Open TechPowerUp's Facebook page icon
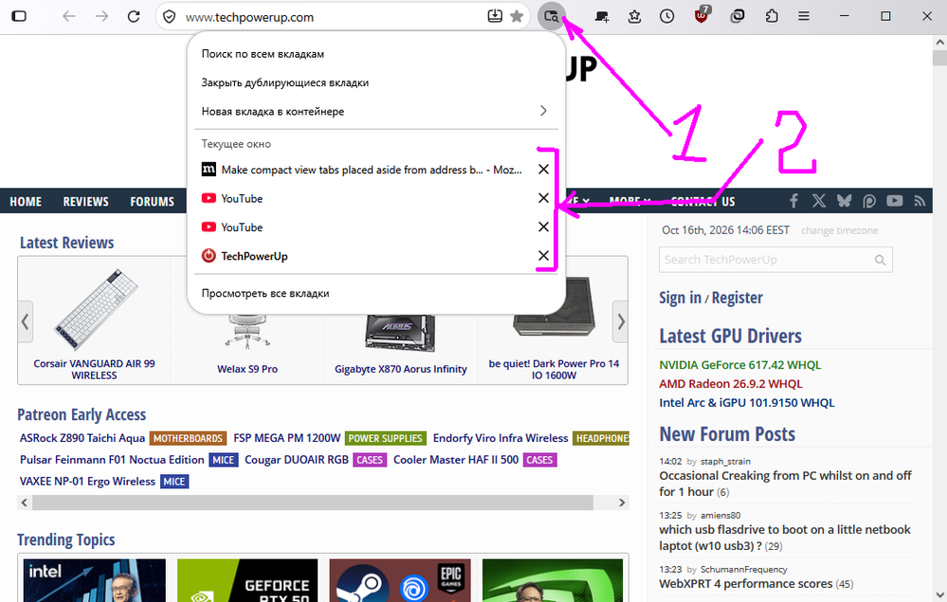Viewport: 947px width, 602px height. [793, 200]
